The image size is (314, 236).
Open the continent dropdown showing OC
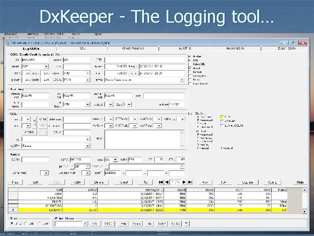[x=115, y=160]
